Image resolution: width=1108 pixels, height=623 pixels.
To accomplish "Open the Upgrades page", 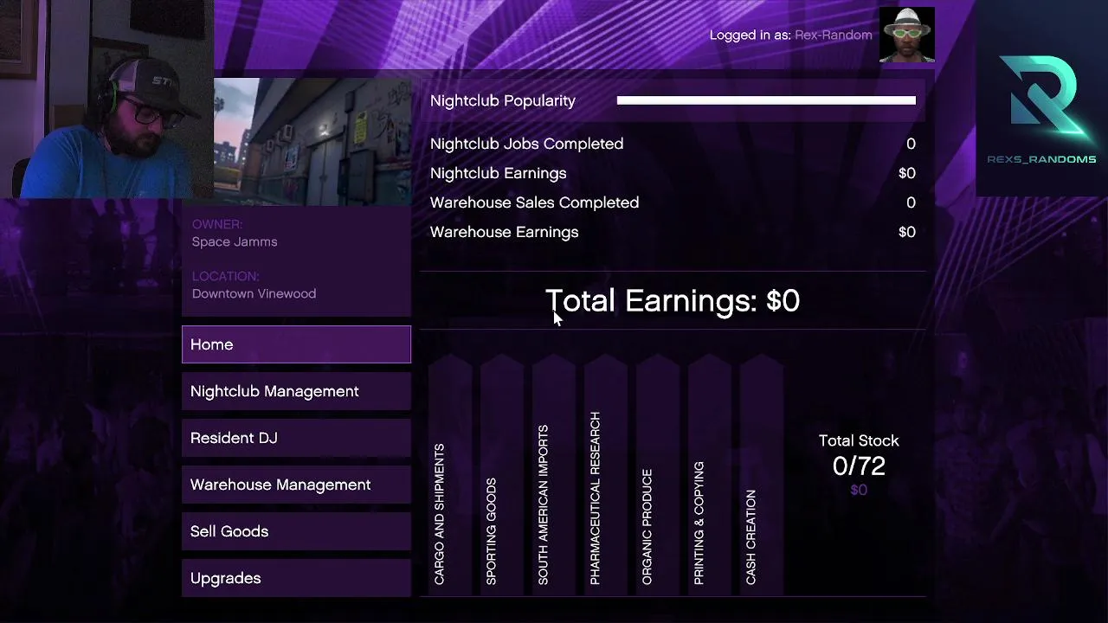I will coord(296,578).
